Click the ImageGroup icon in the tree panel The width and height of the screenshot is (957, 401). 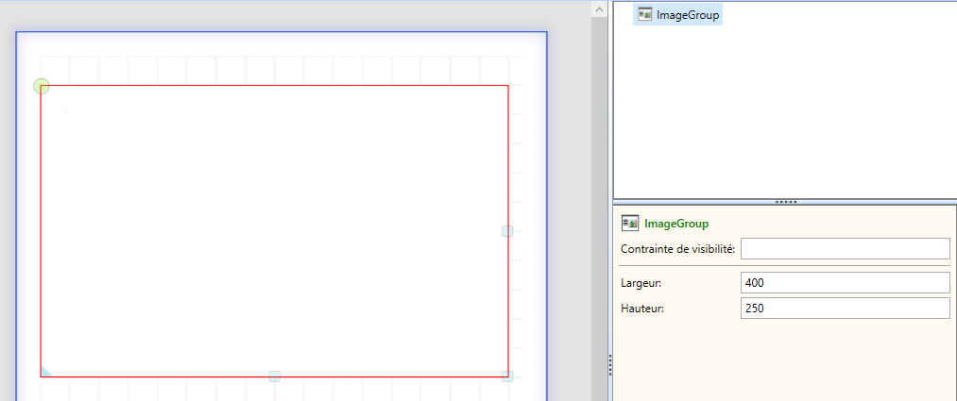pyautogui.click(x=644, y=15)
